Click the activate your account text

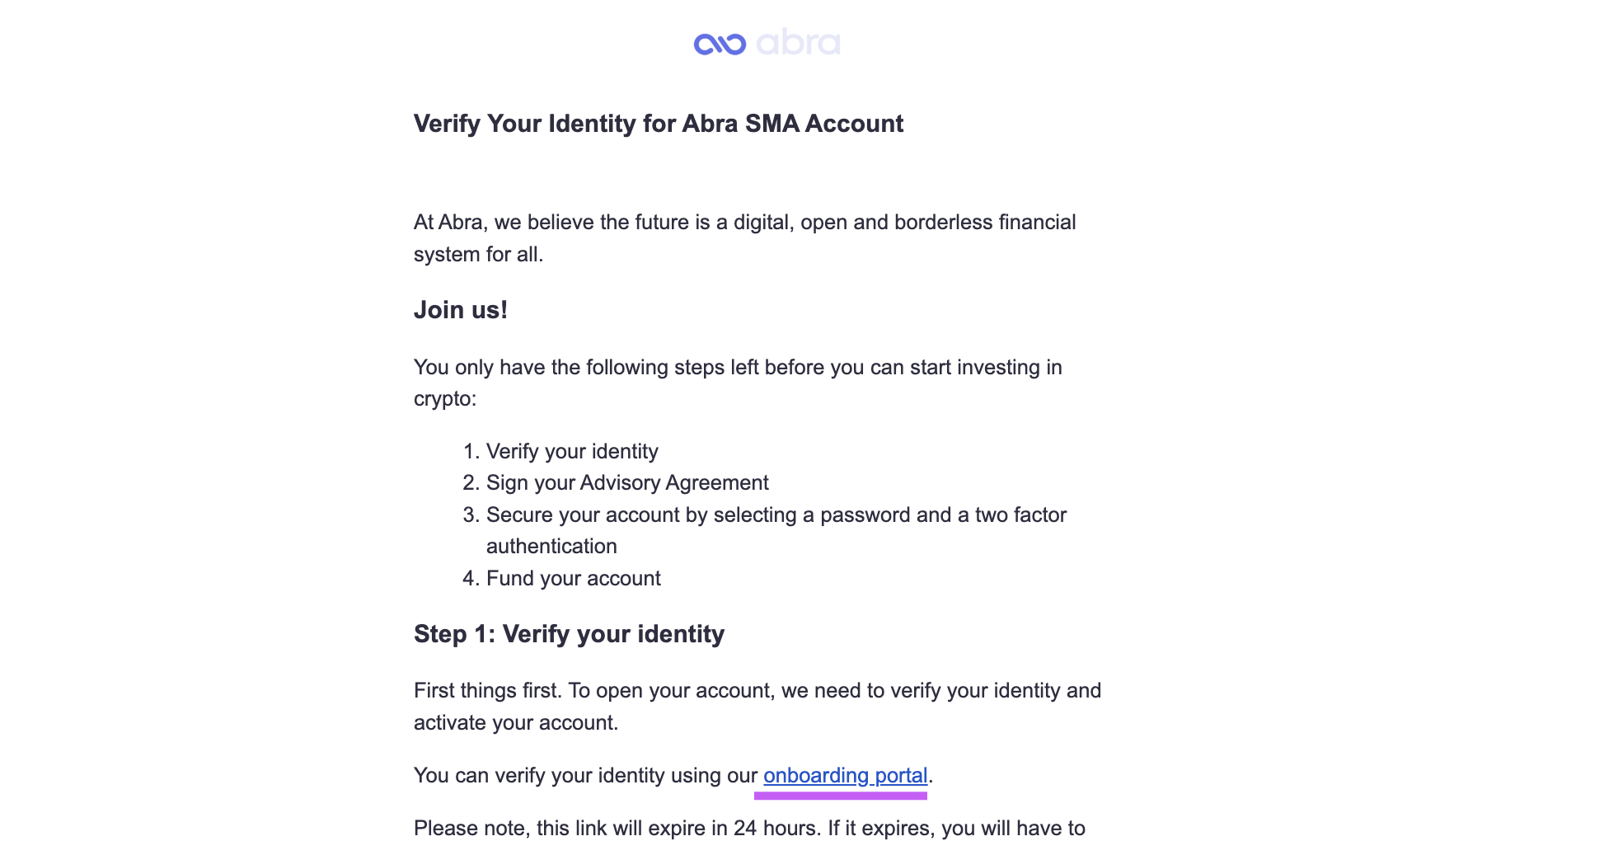click(x=516, y=723)
